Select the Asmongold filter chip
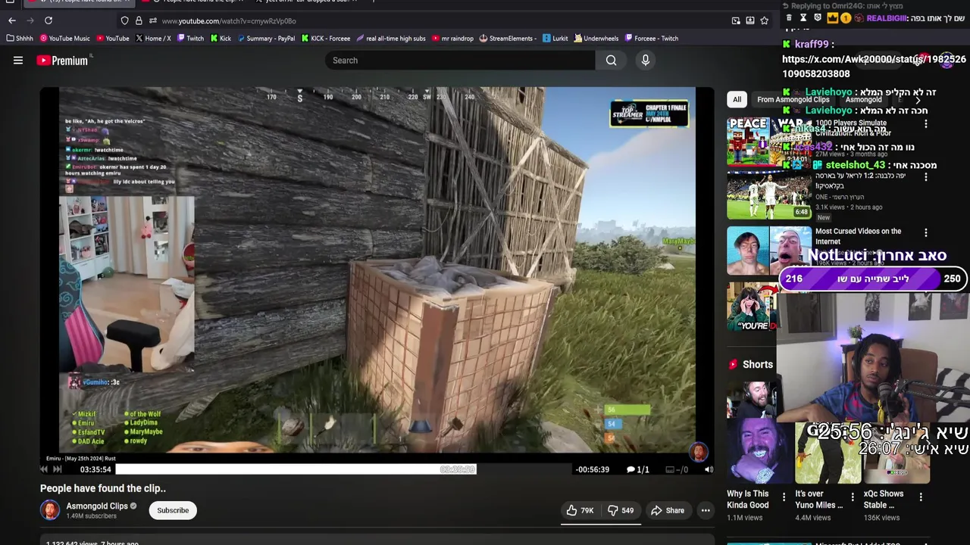This screenshot has height=545, width=970. tap(863, 99)
